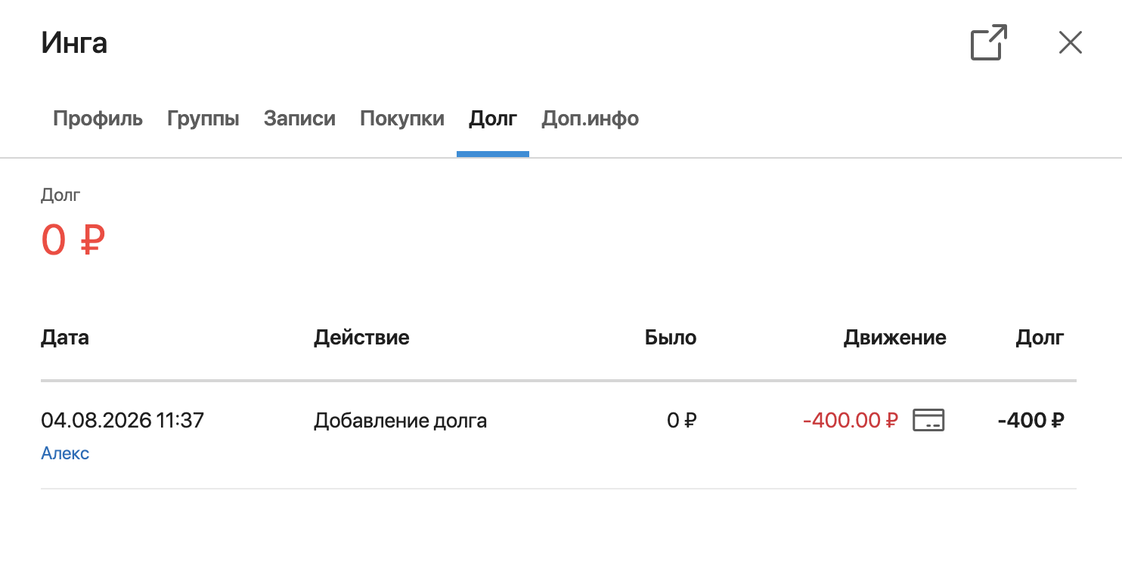Click the Действие column header

coord(361,337)
